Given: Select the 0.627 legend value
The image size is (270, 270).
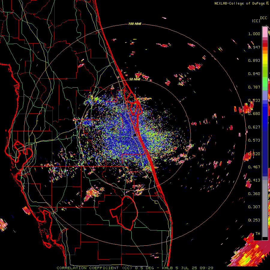Looking at the screenshot, I should [x=254, y=127].
